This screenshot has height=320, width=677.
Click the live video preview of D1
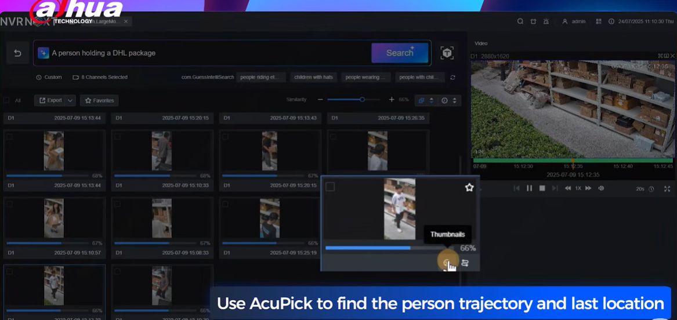(573, 109)
